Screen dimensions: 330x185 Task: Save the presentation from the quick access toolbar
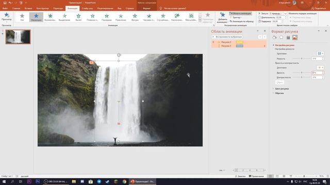click(5, 3)
